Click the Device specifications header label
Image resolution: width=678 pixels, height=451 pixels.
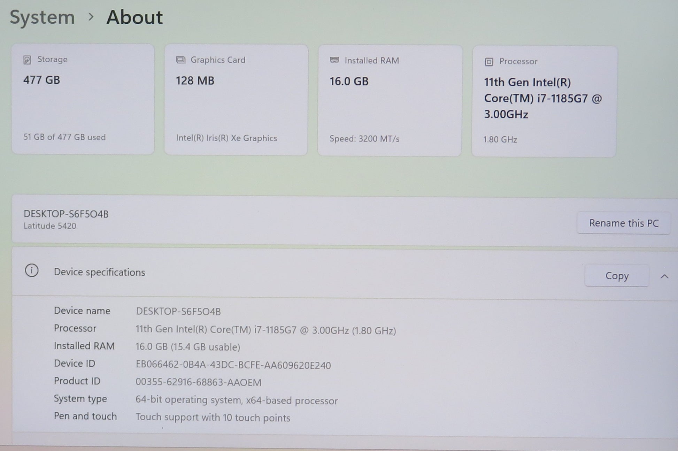tap(99, 272)
